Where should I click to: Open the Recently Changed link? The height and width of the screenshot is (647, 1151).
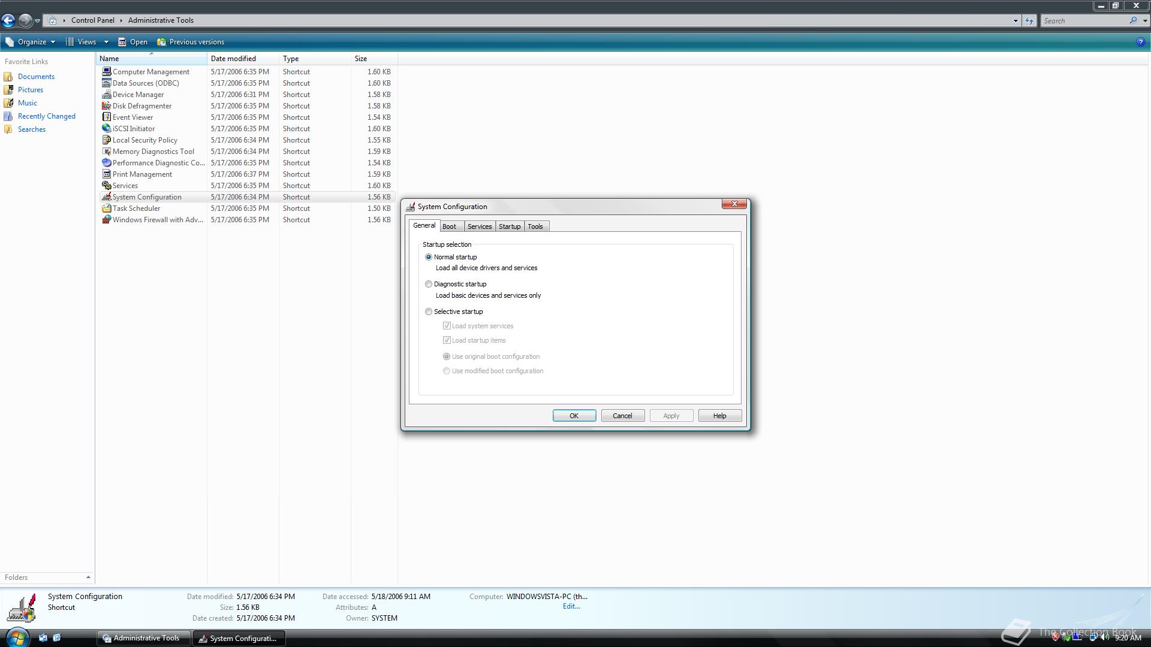click(x=47, y=116)
